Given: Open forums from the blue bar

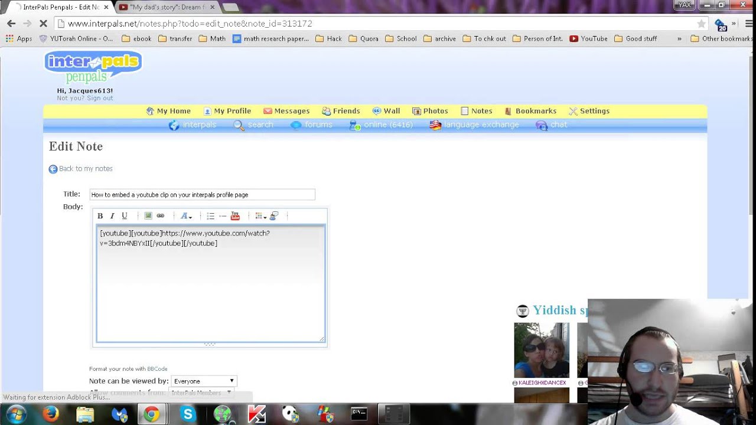Looking at the screenshot, I should click(311, 125).
